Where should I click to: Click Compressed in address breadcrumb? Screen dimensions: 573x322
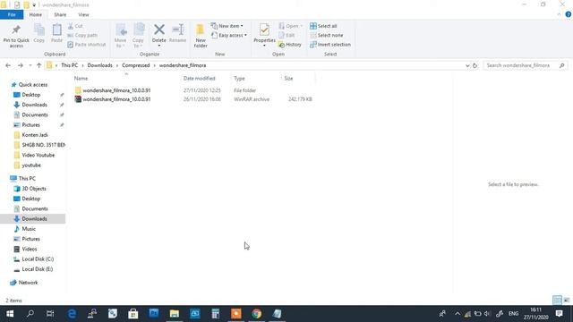click(x=135, y=65)
